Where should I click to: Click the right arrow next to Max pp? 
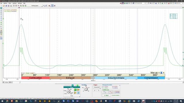click(x=164, y=73)
